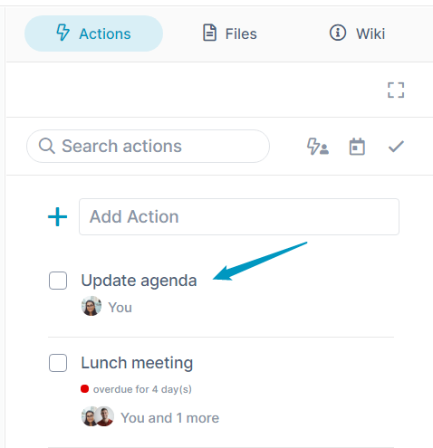Click the Files document icon
This screenshot has width=433, height=448.
(209, 33)
